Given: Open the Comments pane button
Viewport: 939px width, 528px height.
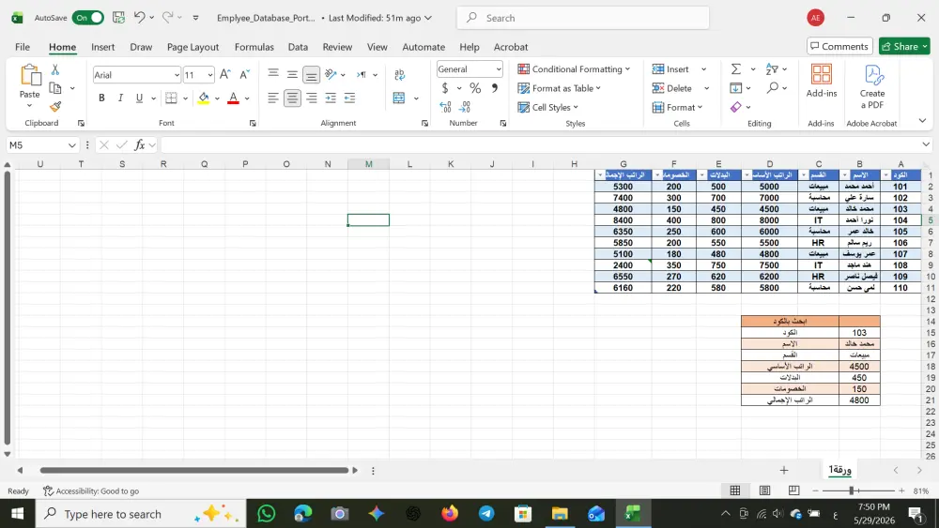Looking at the screenshot, I should click(839, 47).
